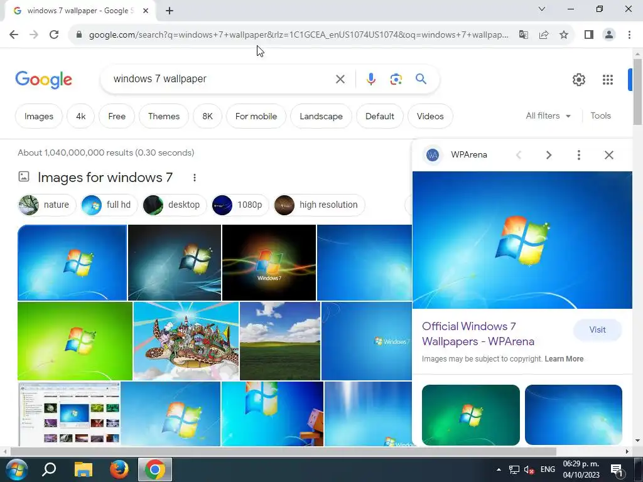Share this page via address bar icon

(x=544, y=35)
